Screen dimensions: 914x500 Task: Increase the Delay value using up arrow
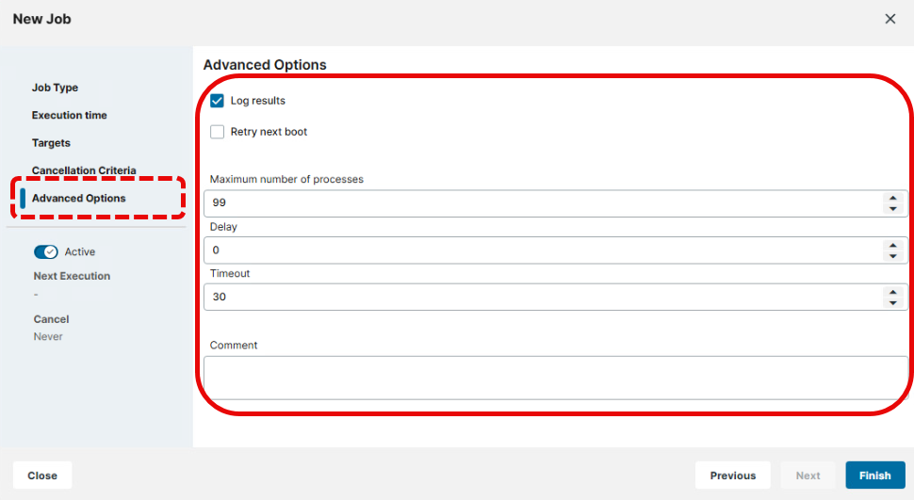[x=892, y=246]
